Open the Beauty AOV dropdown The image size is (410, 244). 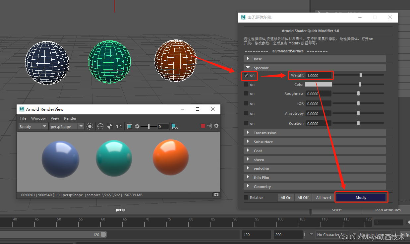(x=33, y=126)
